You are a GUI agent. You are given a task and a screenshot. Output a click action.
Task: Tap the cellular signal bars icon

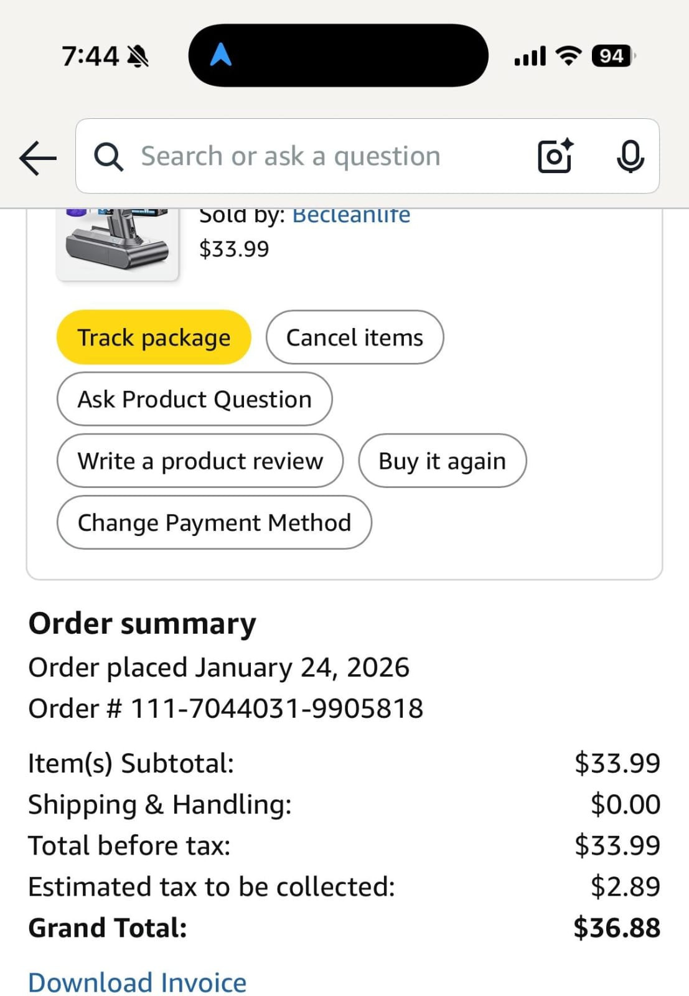point(530,57)
